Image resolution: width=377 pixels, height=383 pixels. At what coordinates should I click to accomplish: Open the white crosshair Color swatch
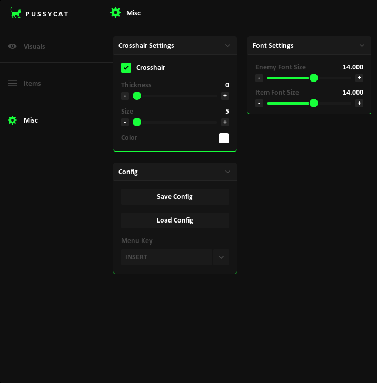[224, 138]
